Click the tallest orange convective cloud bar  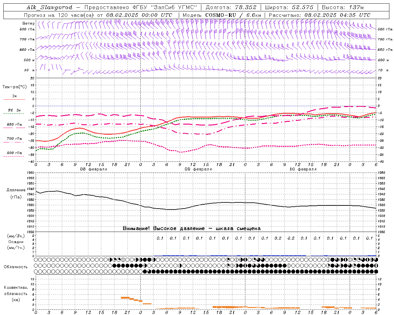(125, 297)
